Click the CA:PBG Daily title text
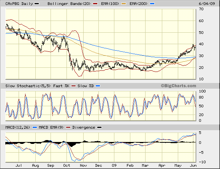The height and width of the screenshot is (169, 220). pyautogui.click(x=19, y=4)
